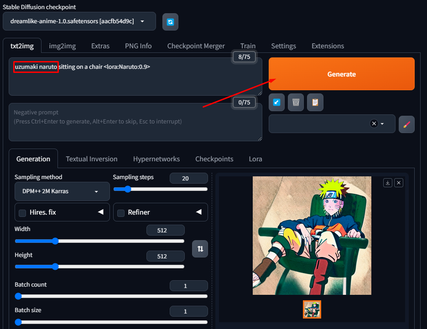Click the clipboard apply styles icon

point(315,103)
